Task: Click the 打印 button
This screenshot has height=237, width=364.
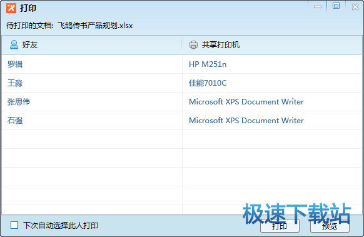Action: 280,226
